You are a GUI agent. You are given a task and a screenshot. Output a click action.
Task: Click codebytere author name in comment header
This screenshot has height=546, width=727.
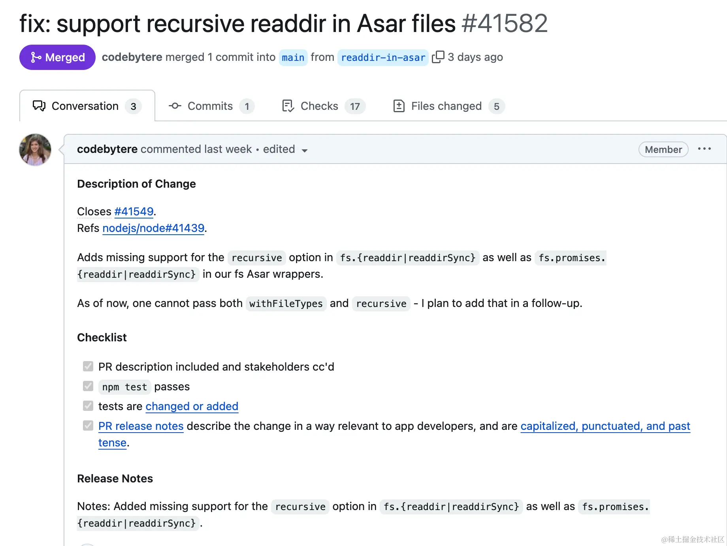click(x=107, y=149)
